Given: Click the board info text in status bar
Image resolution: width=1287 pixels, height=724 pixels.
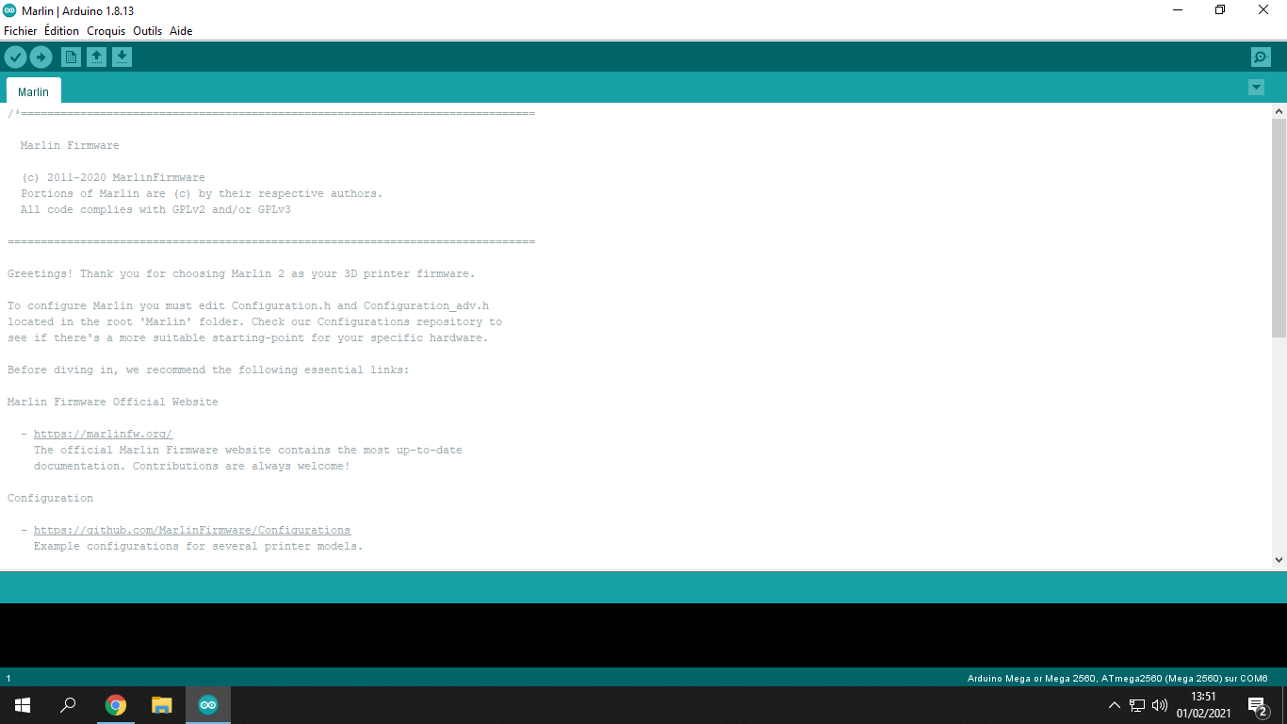Looking at the screenshot, I should (1117, 678).
